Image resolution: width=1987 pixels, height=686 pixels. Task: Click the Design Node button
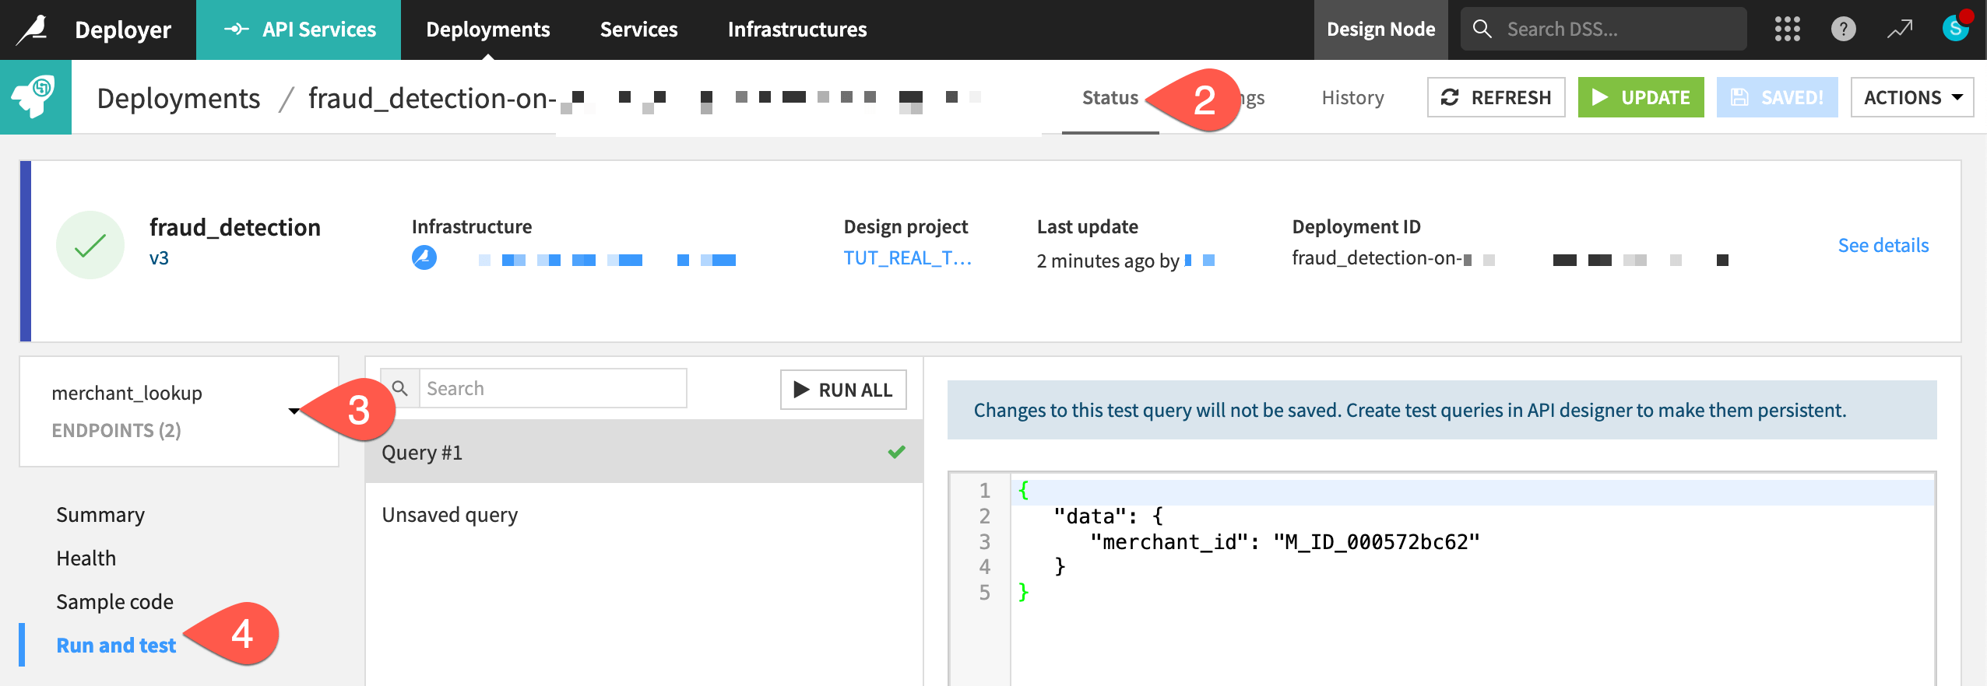coord(1380,30)
